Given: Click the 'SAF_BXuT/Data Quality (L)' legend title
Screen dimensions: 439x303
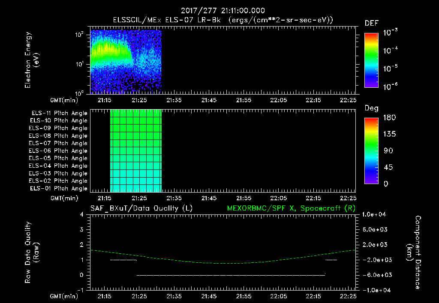Looking at the screenshot, I should click(141, 208).
